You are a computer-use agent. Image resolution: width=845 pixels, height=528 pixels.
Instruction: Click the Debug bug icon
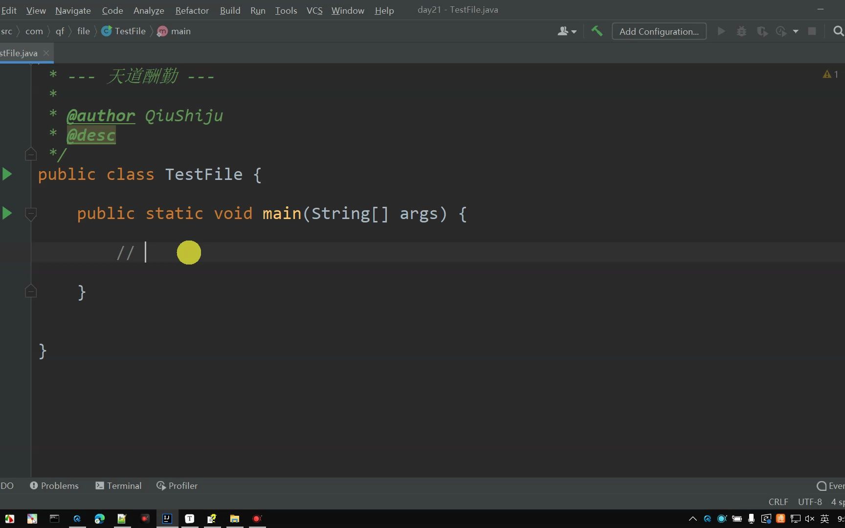[x=741, y=31]
